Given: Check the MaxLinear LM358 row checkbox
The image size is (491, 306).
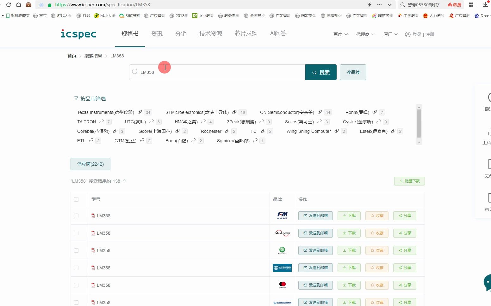Looking at the screenshot, I should point(76,233).
